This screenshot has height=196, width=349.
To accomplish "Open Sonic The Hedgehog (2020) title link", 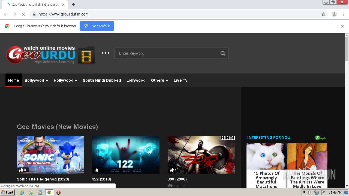I will 43,179.
